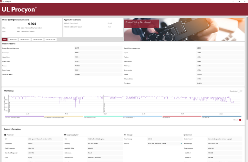
Task: Toggle GPU Load red legend line
Action: click(182, 116)
